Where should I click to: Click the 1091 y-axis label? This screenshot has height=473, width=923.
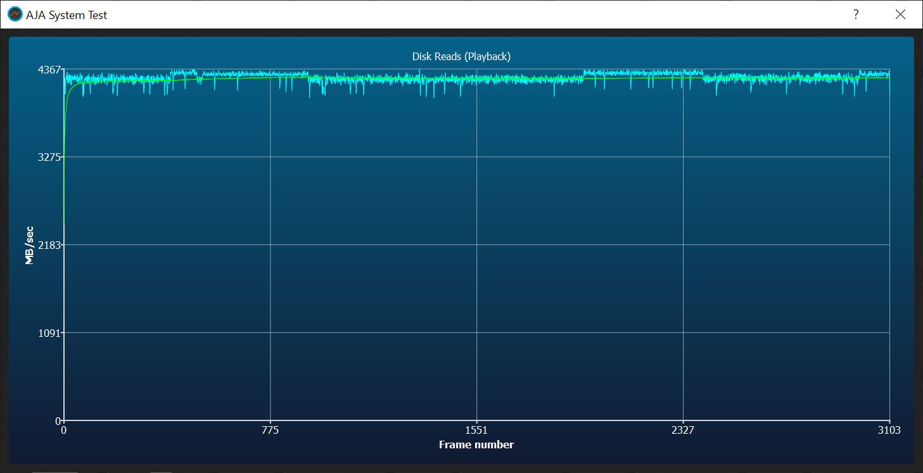(50, 332)
